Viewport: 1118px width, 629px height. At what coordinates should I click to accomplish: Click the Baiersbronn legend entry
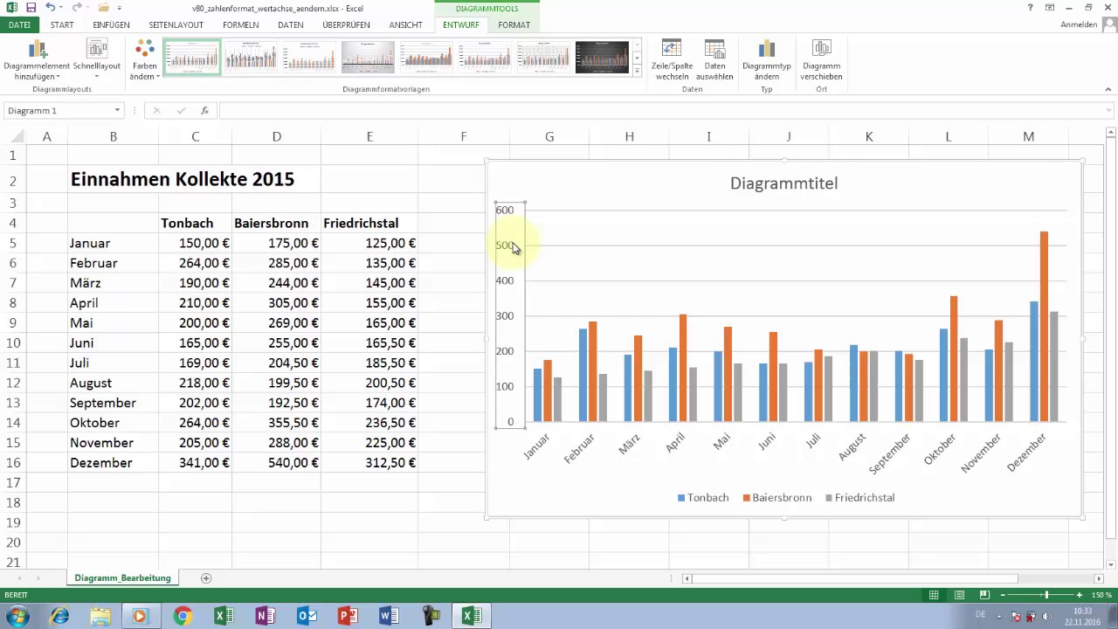point(776,498)
